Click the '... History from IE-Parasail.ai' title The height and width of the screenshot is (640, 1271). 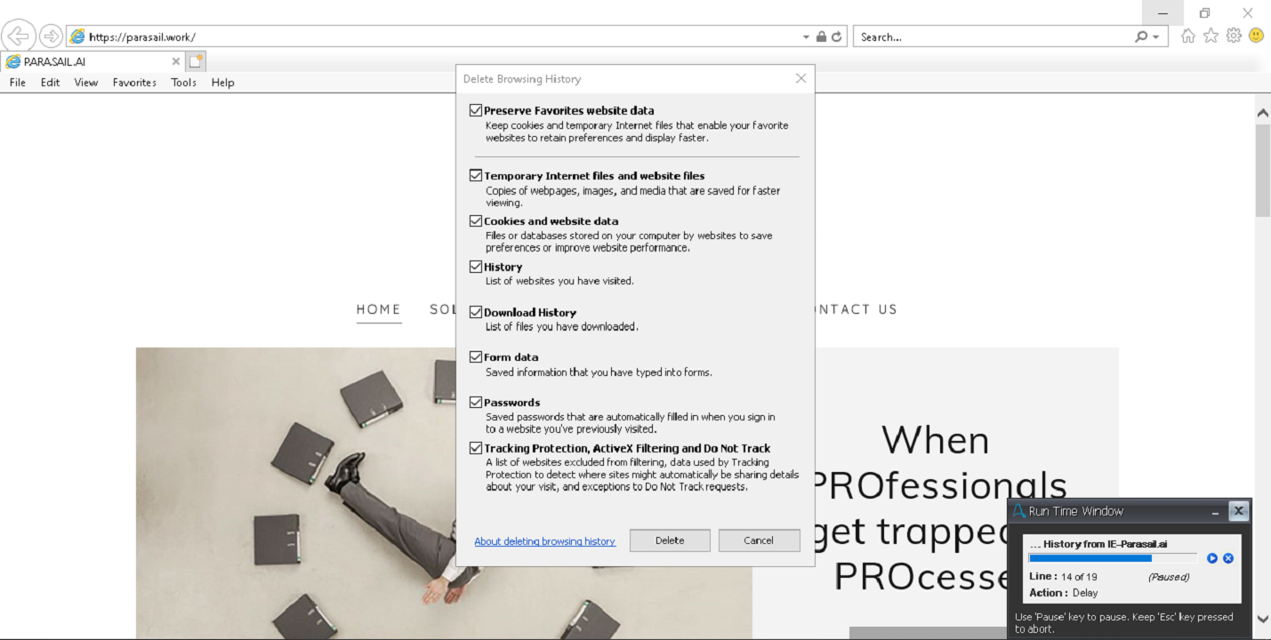(1098, 544)
